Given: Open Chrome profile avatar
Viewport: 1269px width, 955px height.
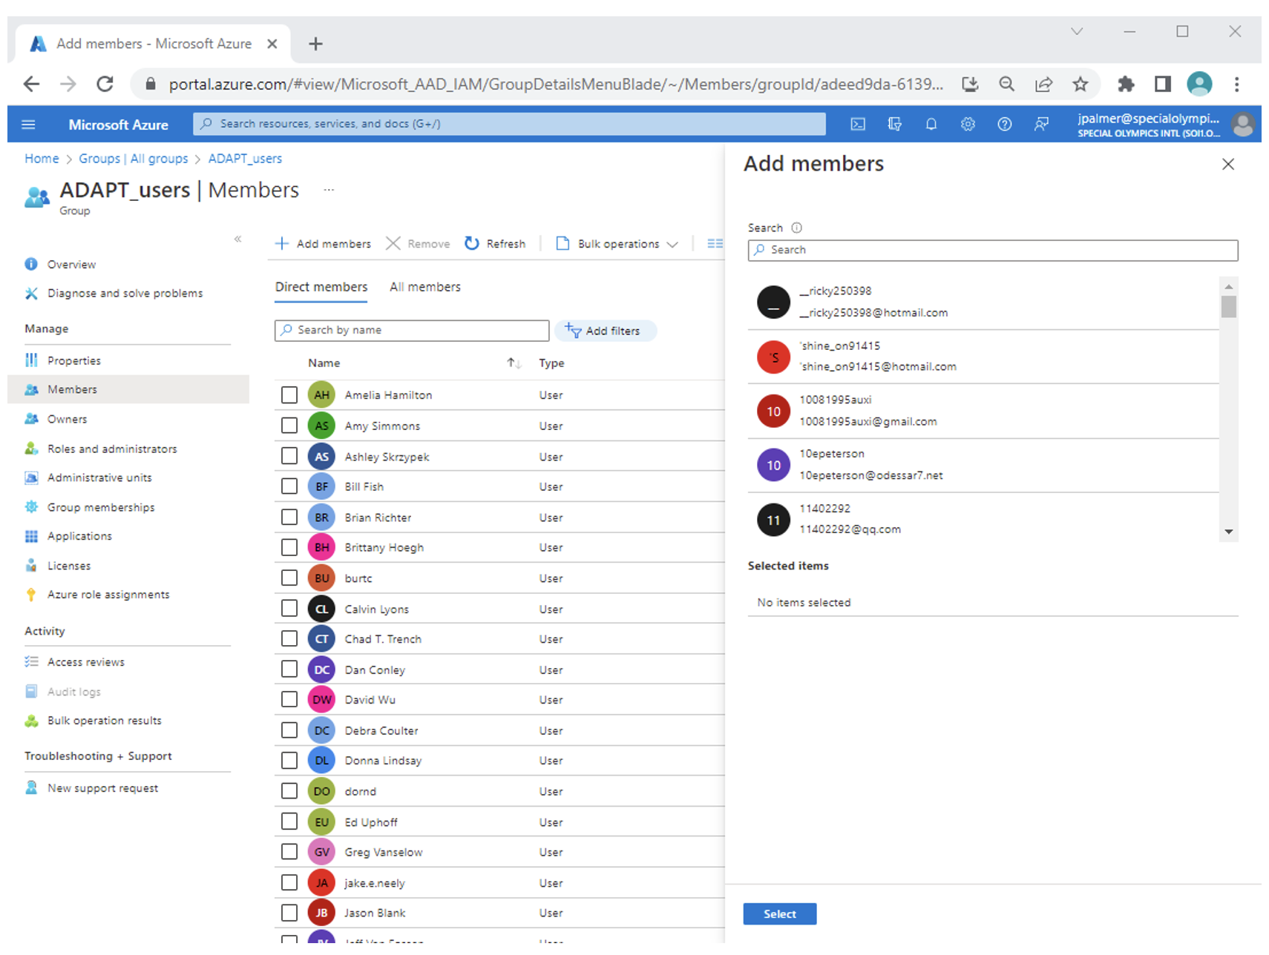Looking at the screenshot, I should [1199, 84].
